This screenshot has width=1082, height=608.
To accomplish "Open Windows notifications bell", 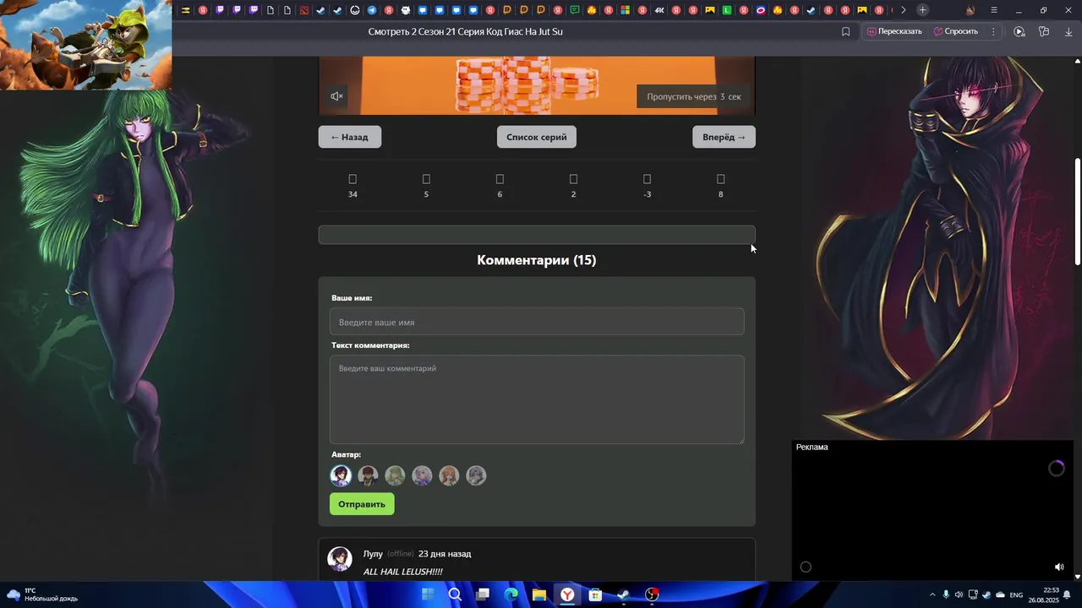I will click(x=1068, y=594).
